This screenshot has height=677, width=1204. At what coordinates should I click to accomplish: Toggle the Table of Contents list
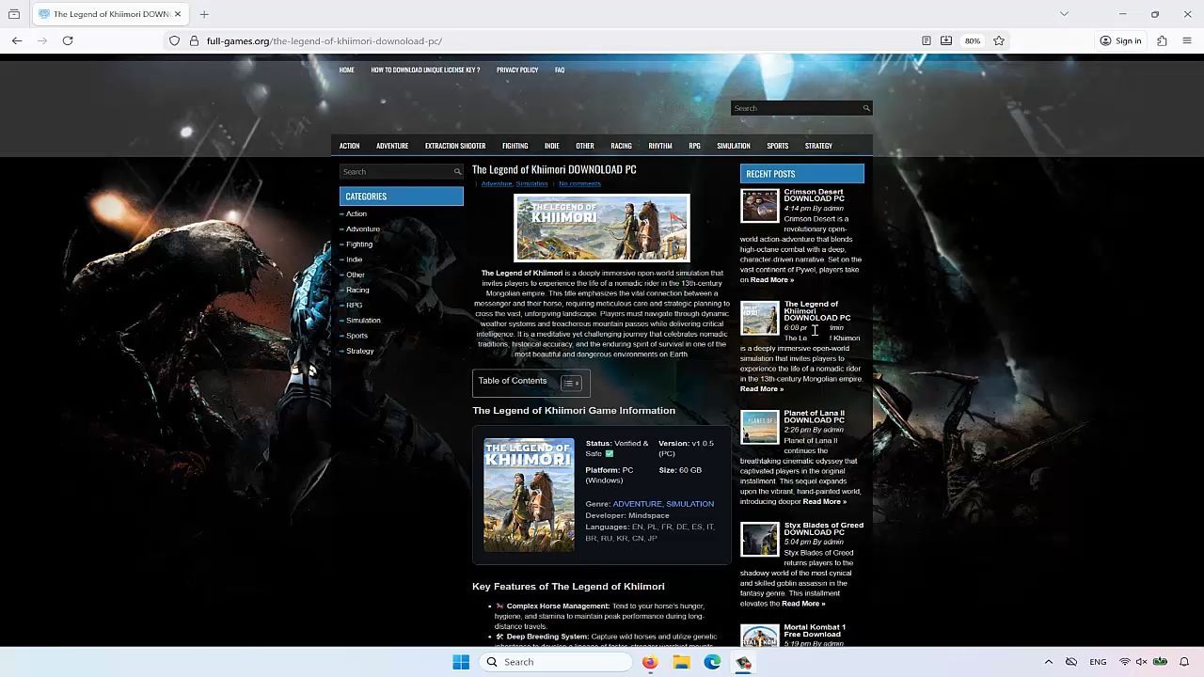tap(571, 383)
